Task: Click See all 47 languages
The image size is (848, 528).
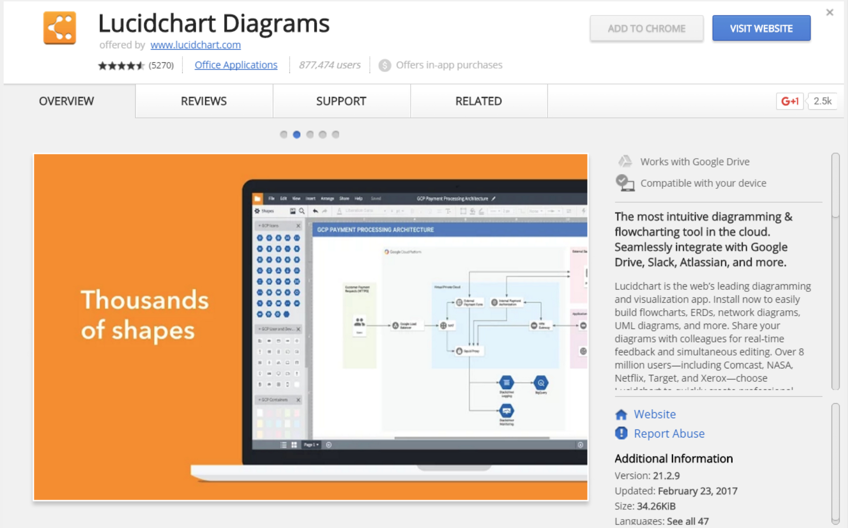Action: click(687, 521)
